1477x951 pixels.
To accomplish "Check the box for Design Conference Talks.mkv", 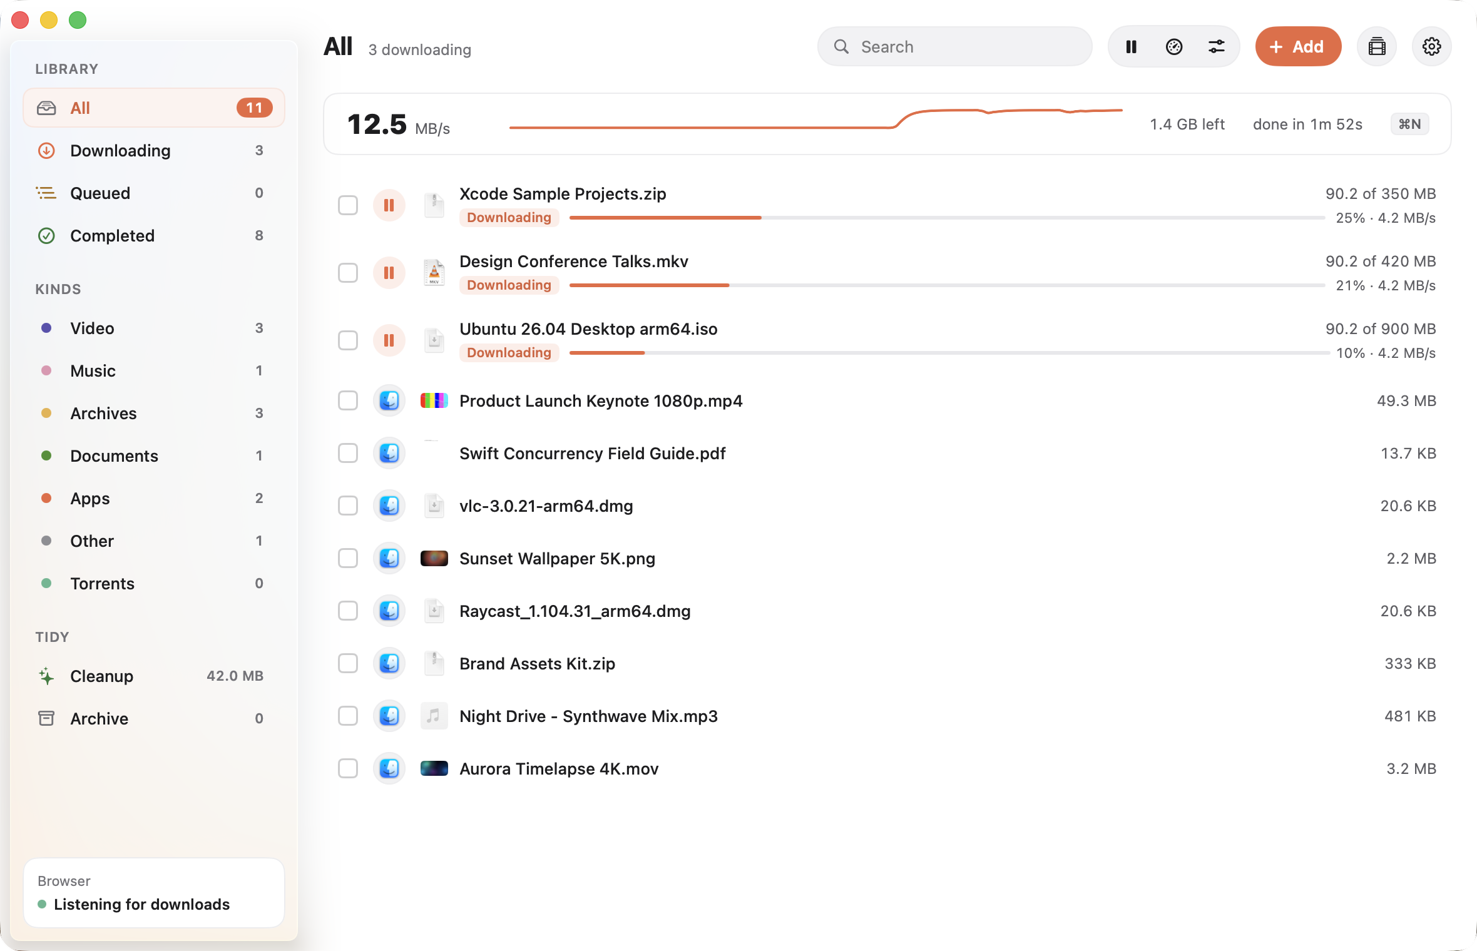I will [x=348, y=273].
